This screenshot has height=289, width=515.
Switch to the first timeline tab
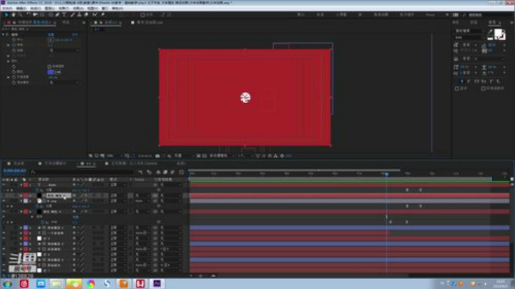[16, 163]
